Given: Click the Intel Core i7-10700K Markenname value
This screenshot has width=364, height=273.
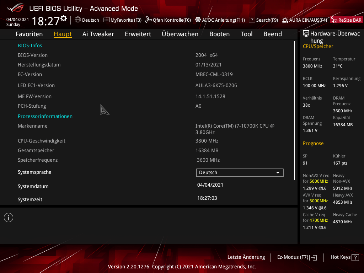Looking at the screenshot, I should (235, 129).
